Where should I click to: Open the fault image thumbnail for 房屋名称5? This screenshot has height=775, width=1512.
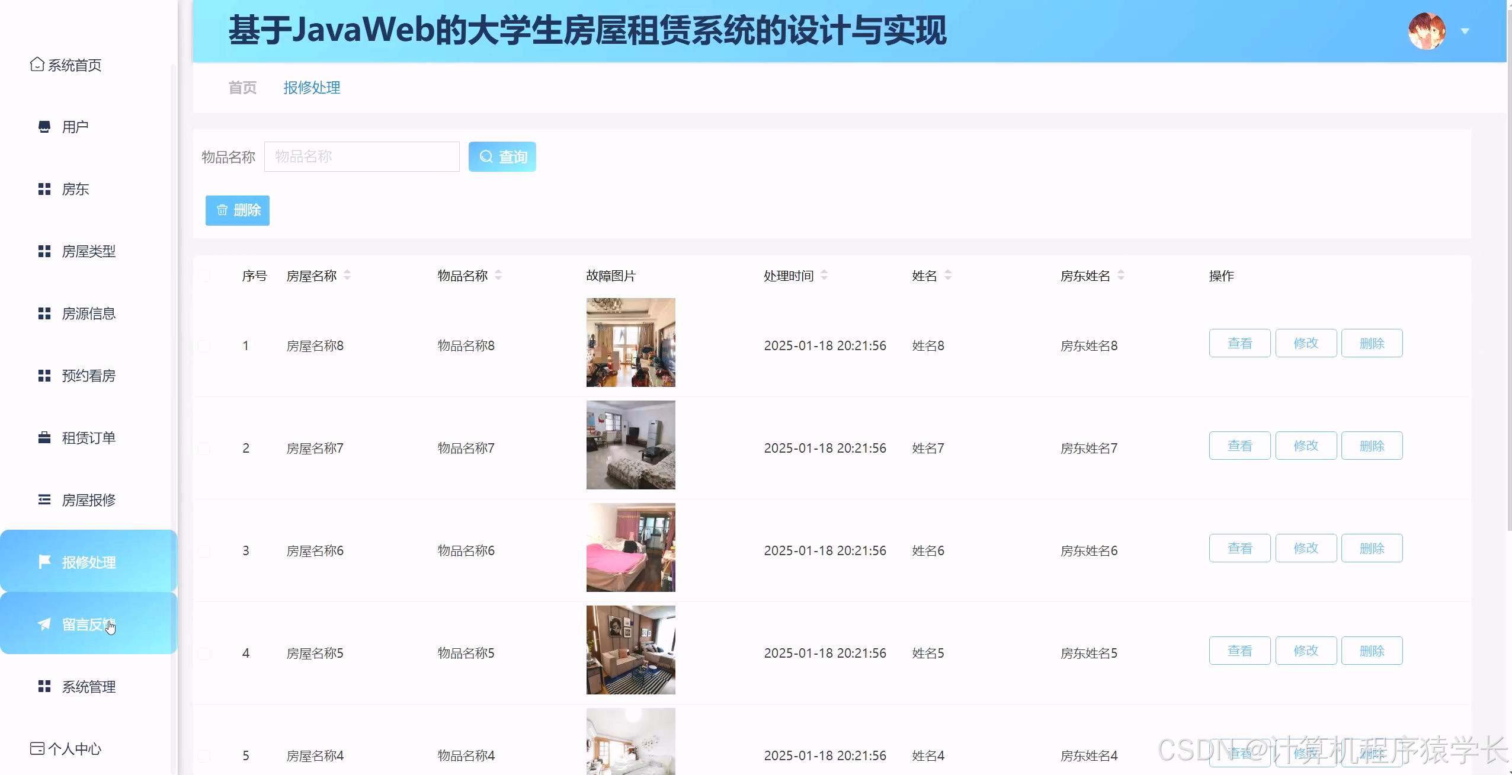[x=630, y=650]
